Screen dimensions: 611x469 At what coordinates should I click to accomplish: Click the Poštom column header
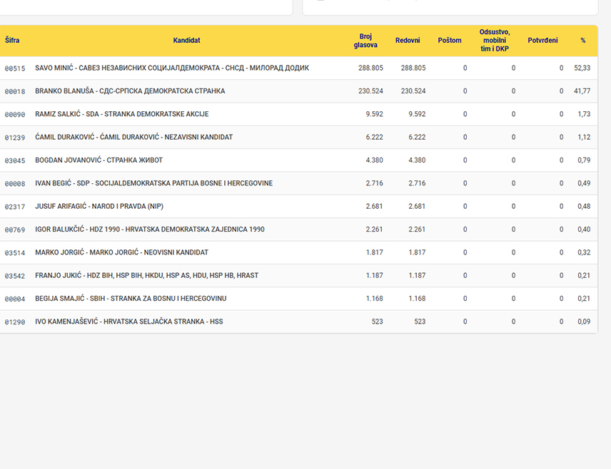coord(450,41)
